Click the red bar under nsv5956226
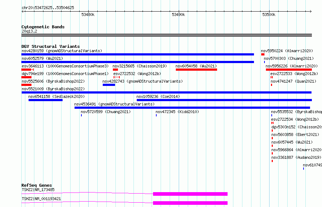The height and width of the screenshot is (207, 322). [289, 70]
